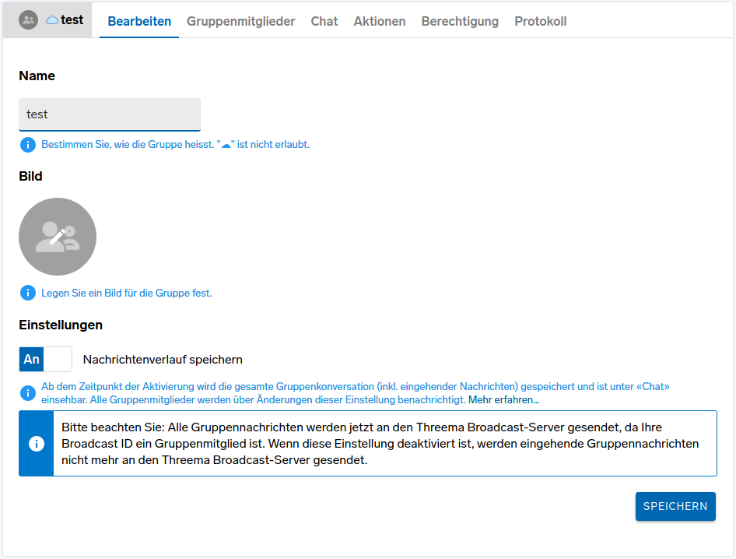
Task: Click the Bitte beachten Sie notice text
Action: click(380, 444)
